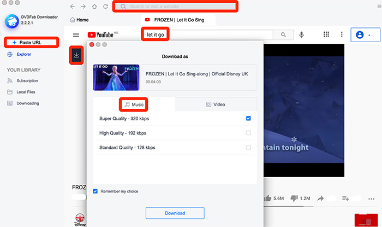Click the YouTube video player

point(304,110)
